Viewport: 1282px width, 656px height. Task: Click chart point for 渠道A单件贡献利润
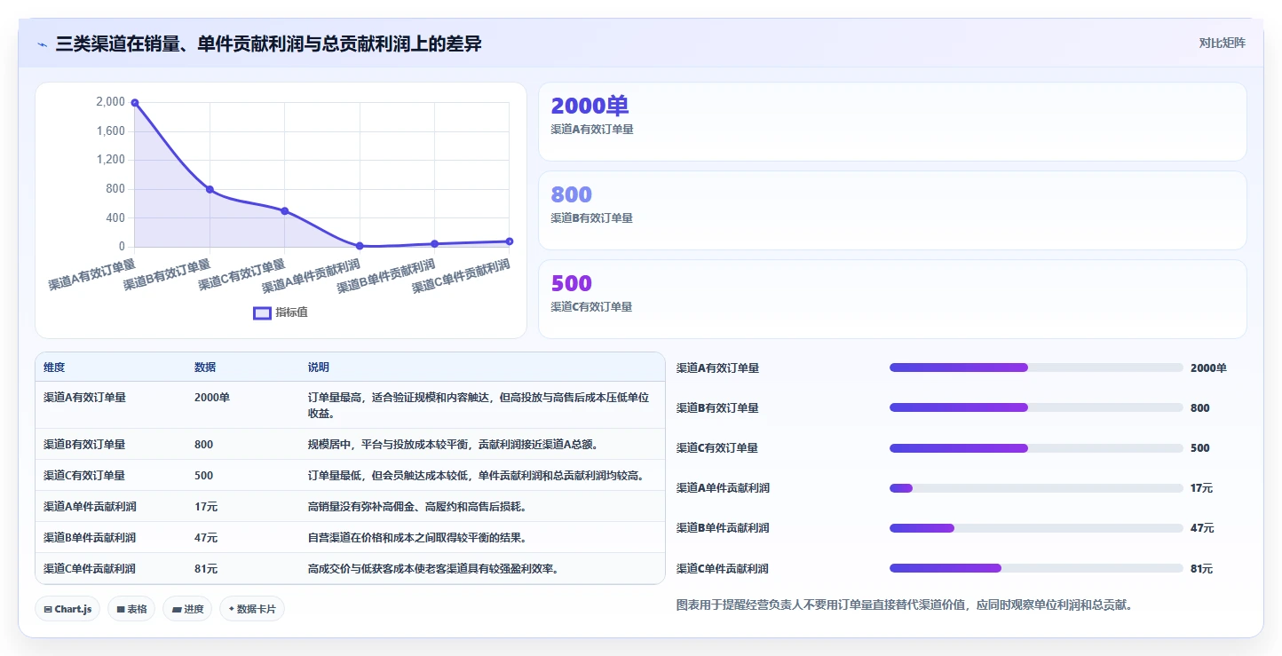tap(360, 246)
